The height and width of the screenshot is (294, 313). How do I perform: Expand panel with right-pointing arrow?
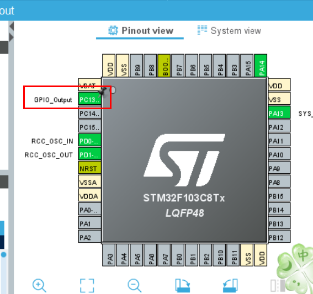pyautogui.click(x=11, y=37)
